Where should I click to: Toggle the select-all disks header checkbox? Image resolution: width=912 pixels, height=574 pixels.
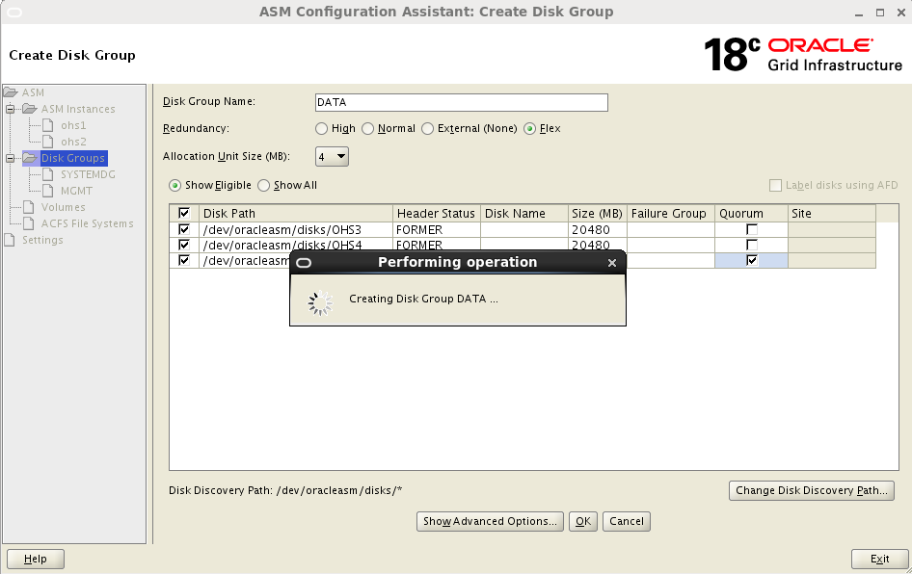pyautogui.click(x=184, y=213)
